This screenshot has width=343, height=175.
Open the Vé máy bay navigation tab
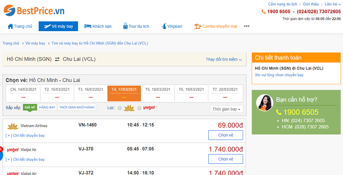[58, 26]
